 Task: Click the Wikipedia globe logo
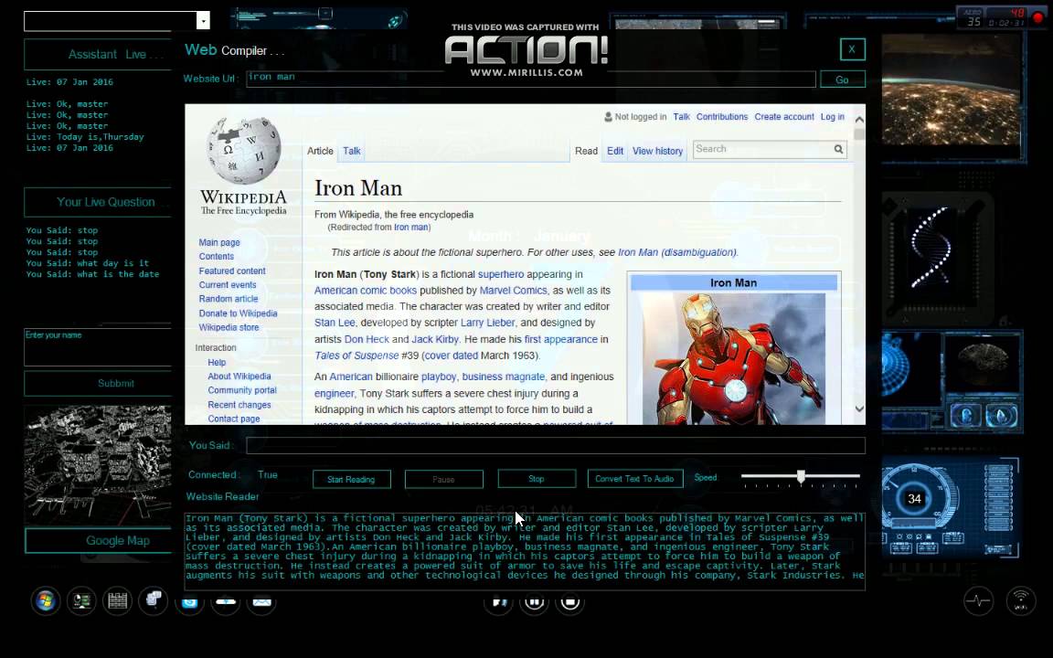coord(243,151)
